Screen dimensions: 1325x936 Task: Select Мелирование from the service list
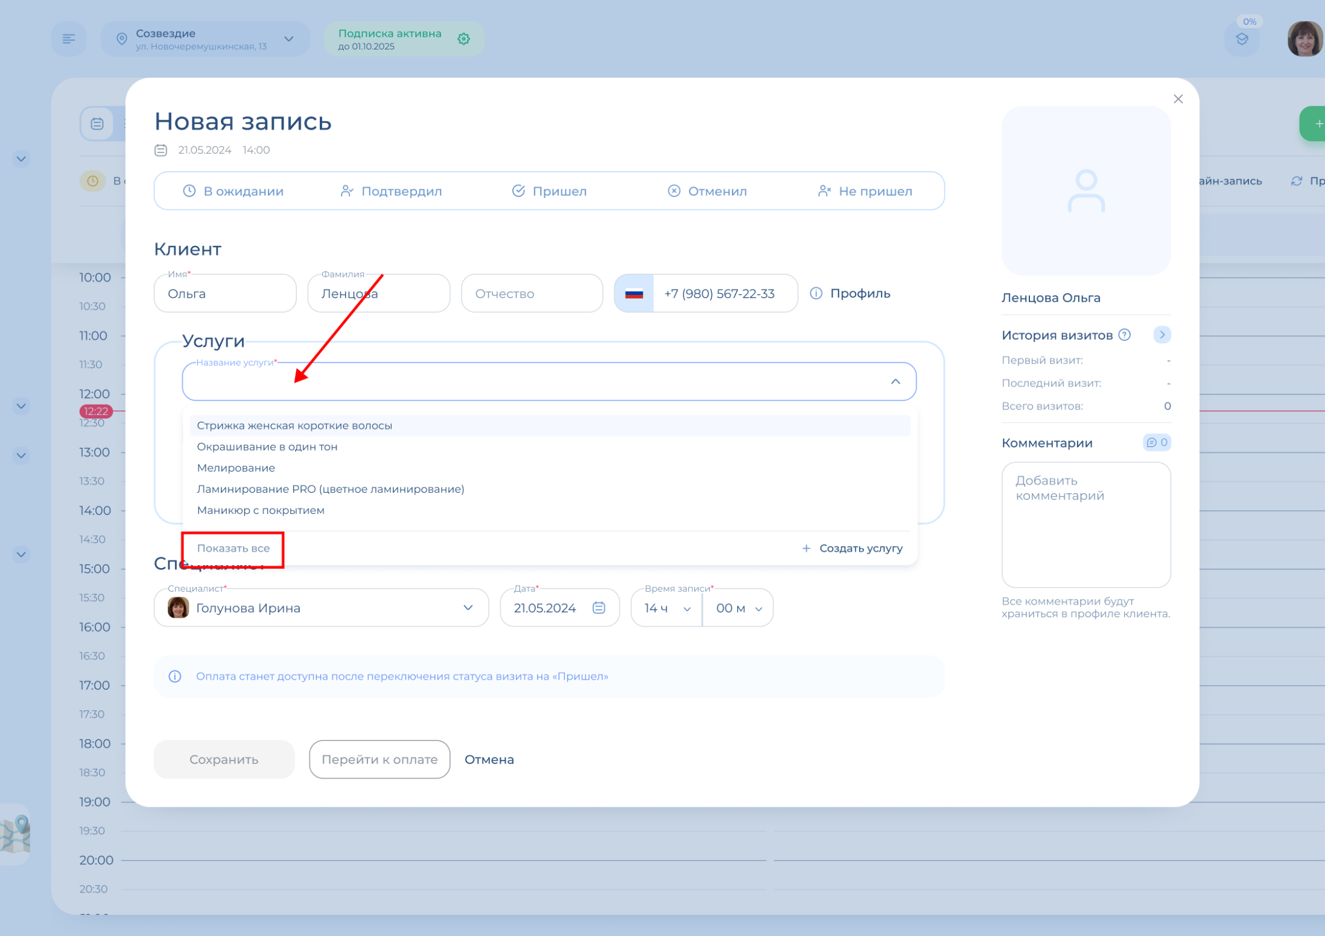tap(236, 468)
